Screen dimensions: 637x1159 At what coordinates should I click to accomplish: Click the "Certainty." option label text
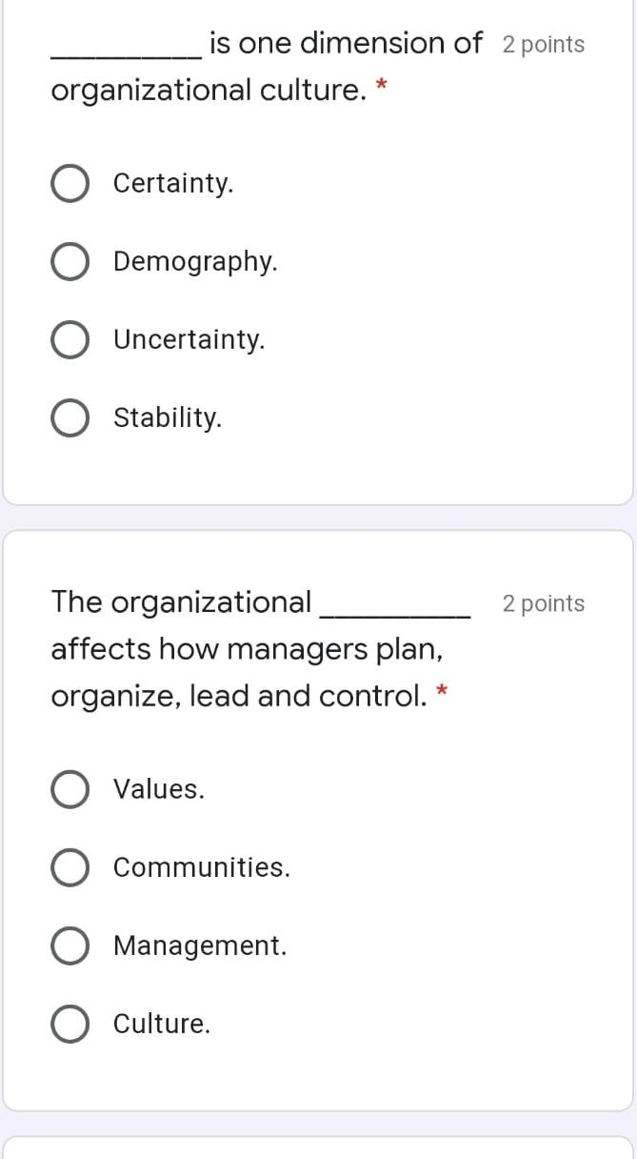(172, 183)
